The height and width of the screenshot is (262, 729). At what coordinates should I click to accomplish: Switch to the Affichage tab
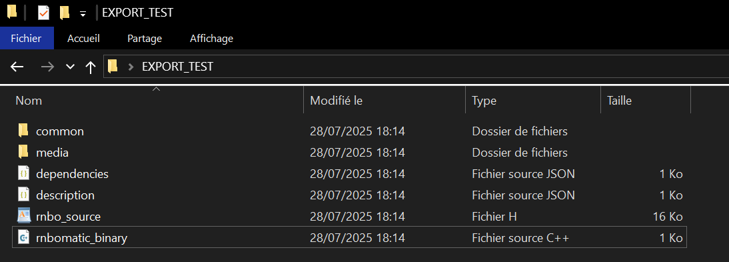(x=211, y=38)
